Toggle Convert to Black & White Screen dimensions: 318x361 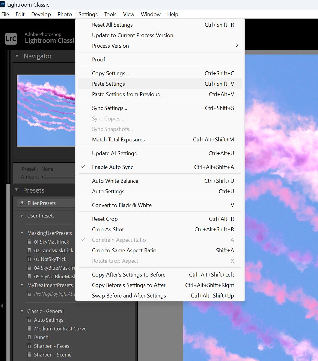(121, 205)
